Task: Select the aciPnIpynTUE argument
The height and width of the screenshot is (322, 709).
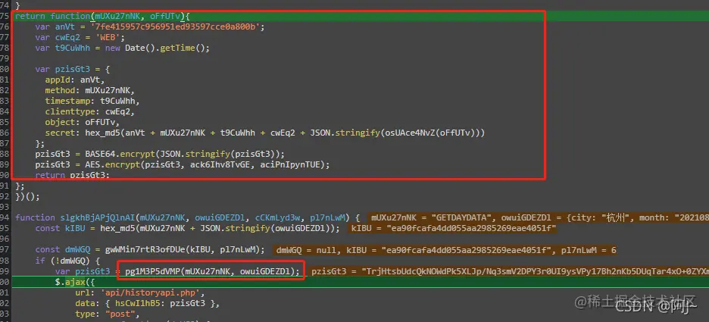Action: pos(290,164)
